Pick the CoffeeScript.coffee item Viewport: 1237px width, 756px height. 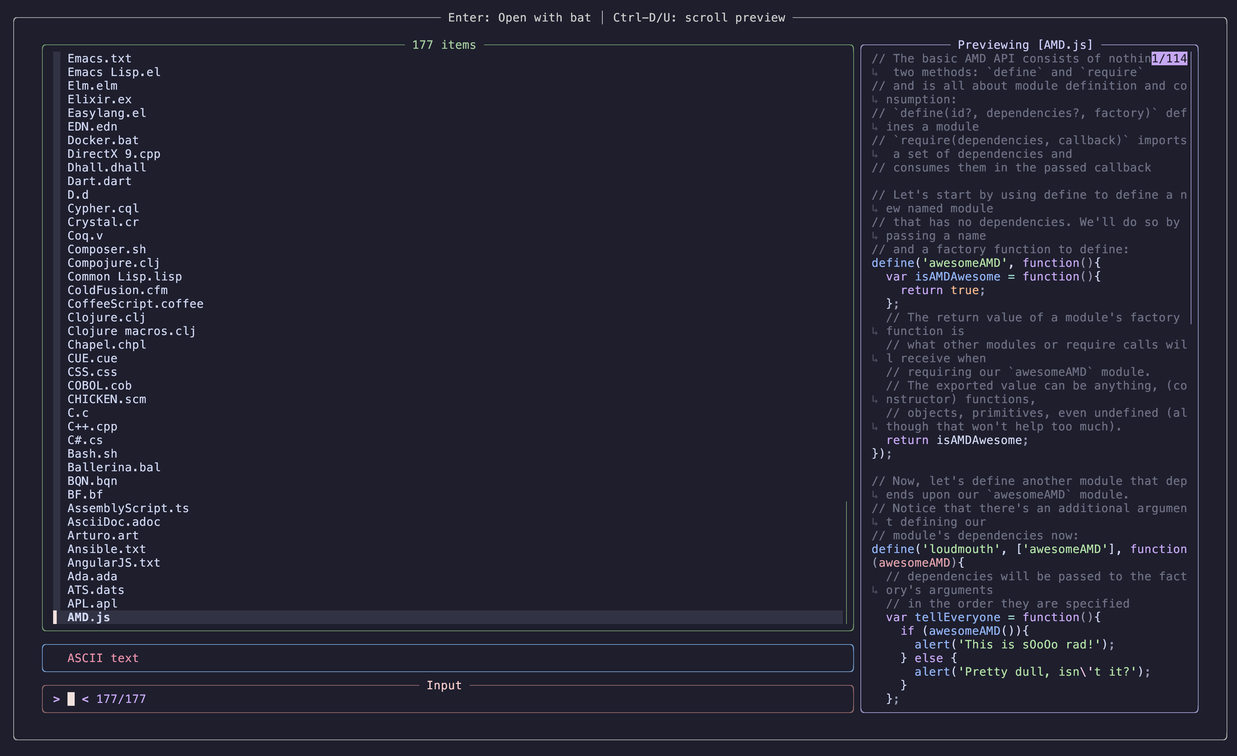click(x=135, y=304)
